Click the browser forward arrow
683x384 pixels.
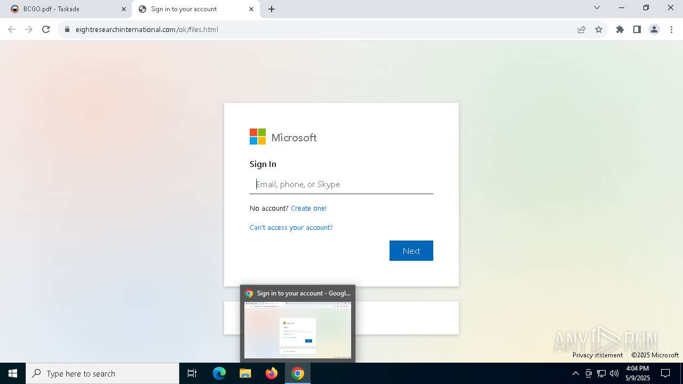point(29,29)
